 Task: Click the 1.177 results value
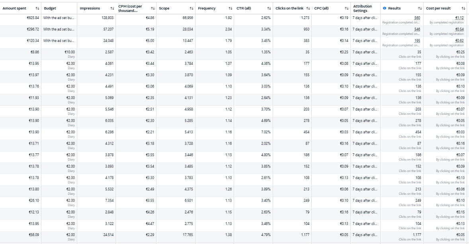click(416, 235)
